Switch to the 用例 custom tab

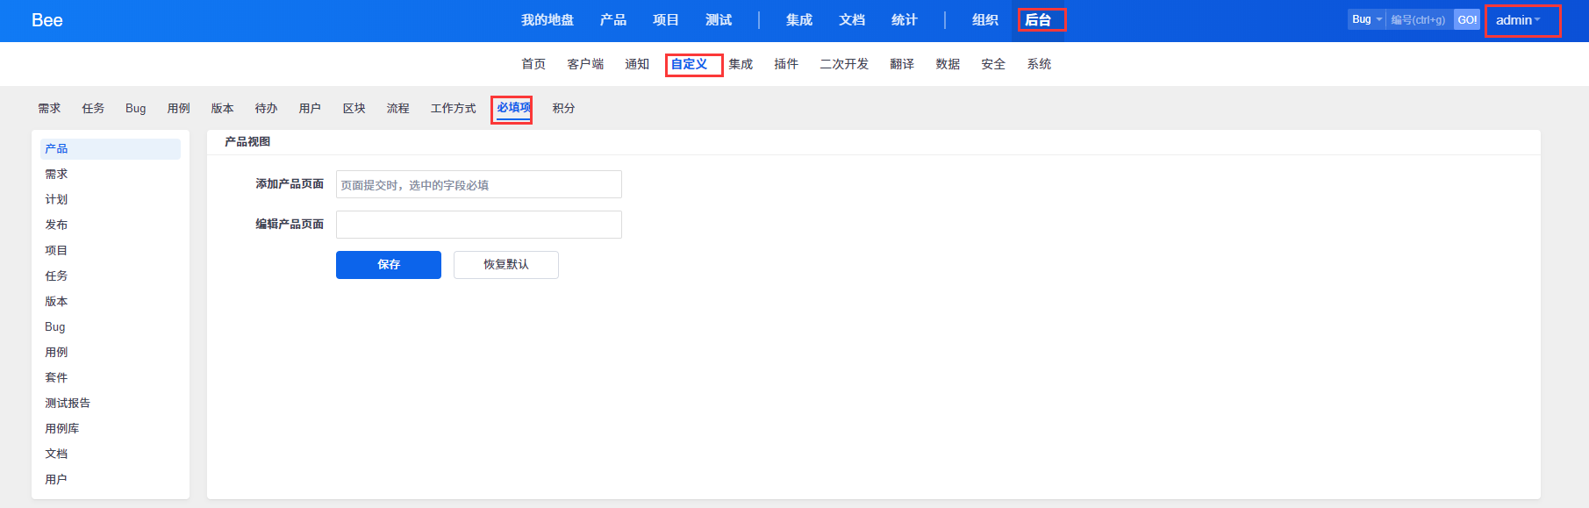pyautogui.click(x=178, y=108)
